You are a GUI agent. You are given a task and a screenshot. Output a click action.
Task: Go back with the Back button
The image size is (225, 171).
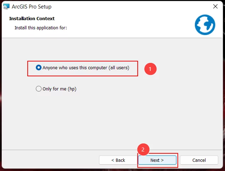[118, 160]
